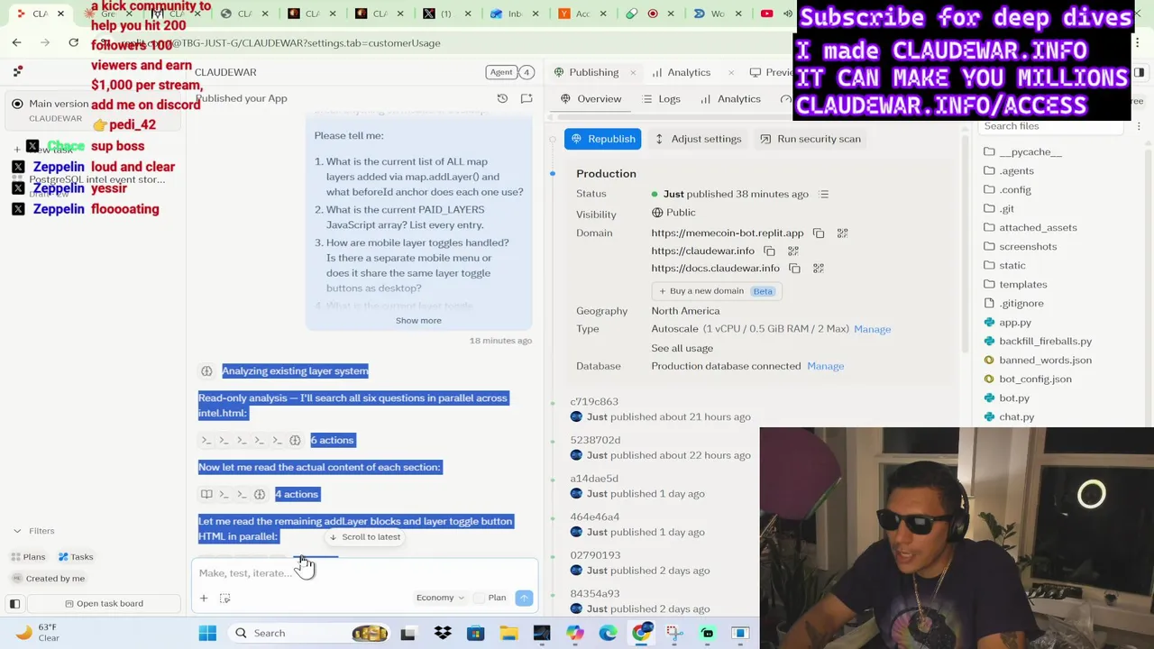Switch to the Publishing tab

(587, 72)
